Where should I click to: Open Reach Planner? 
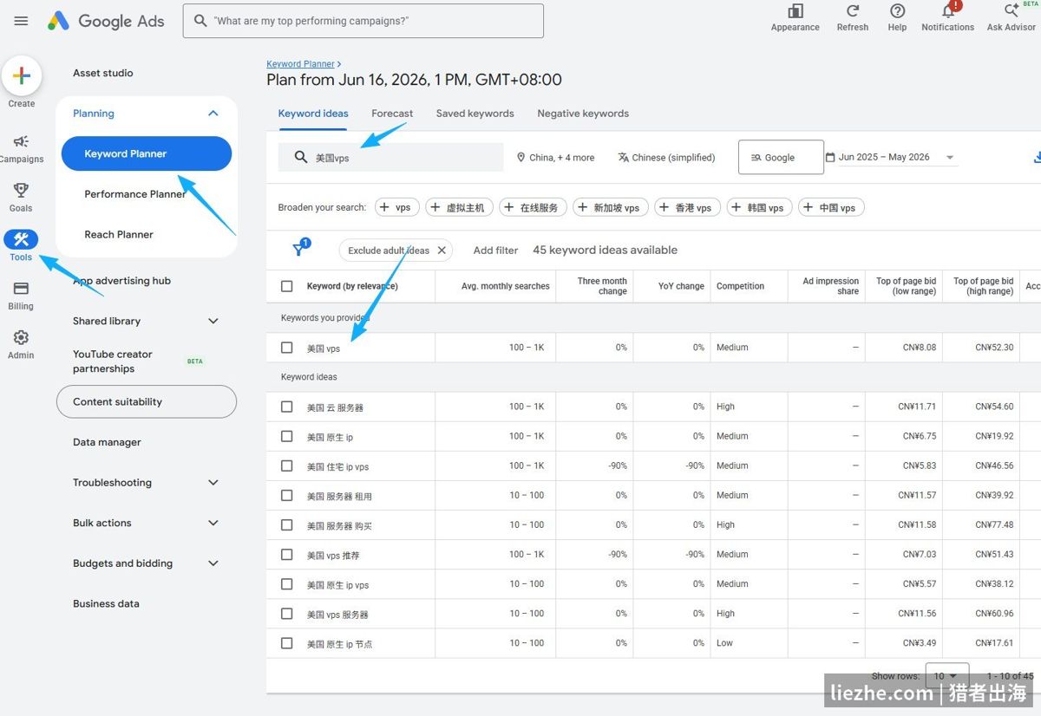(119, 234)
